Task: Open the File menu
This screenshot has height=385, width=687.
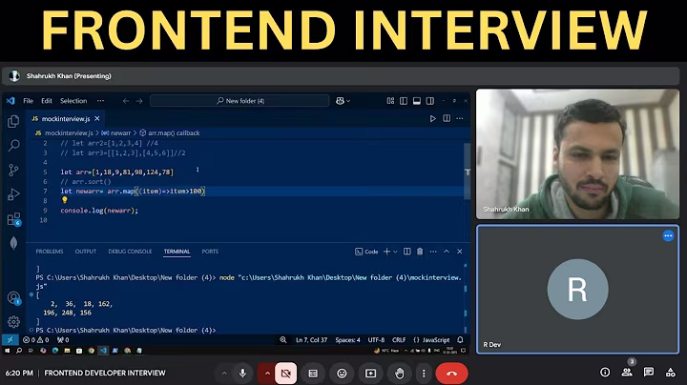Action: pos(28,100)
